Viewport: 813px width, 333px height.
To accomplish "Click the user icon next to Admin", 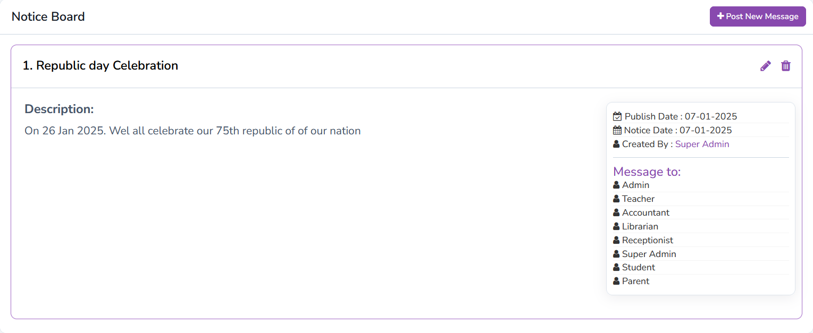I will pyautogui.click(x=616, y=185).
